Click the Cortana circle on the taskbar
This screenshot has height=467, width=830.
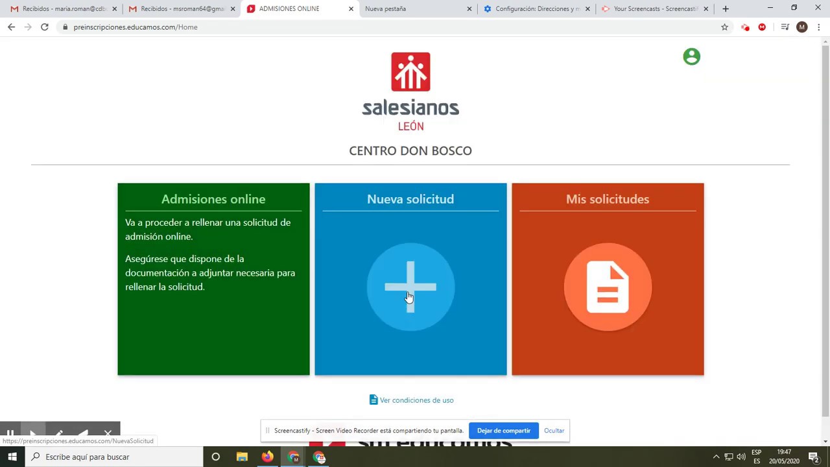click(216, 457)
